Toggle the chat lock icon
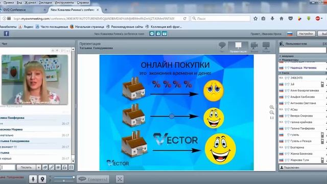Screen dimensions: 327x184 click(65, 167)
